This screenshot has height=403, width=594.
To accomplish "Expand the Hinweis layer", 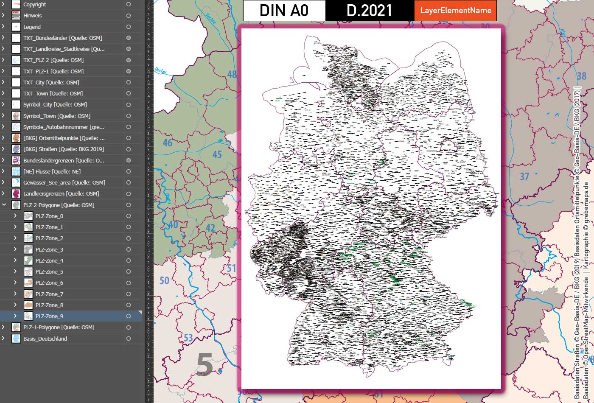I will (4, 16).
